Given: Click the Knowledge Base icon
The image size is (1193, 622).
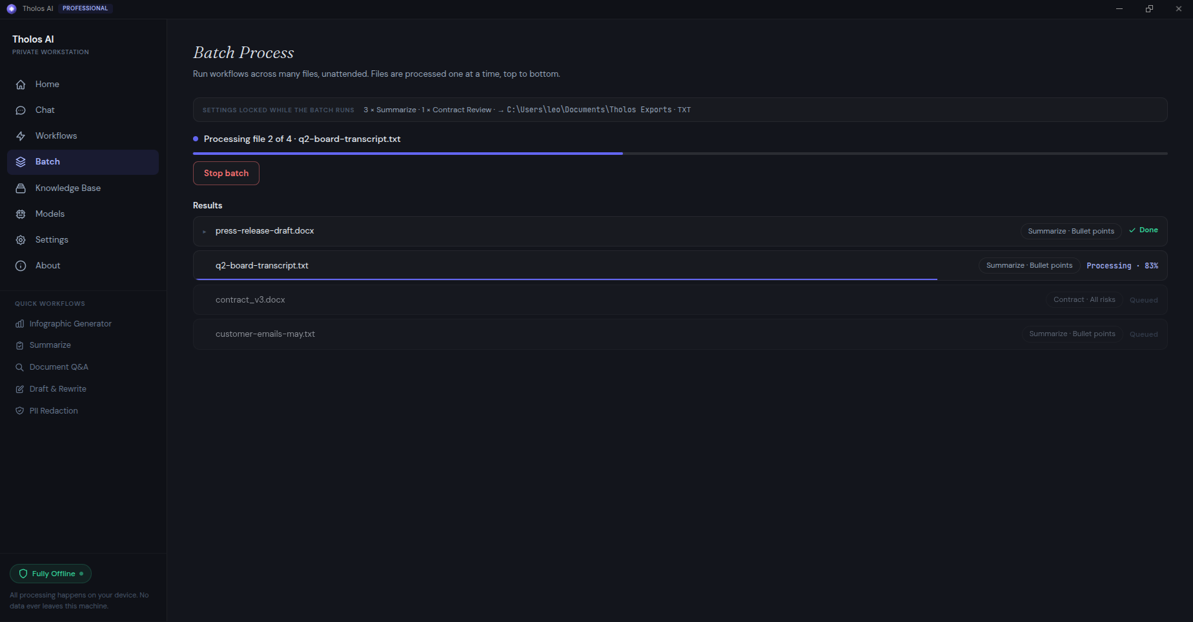Looking at the screenshot, I should tap(21, 188).
